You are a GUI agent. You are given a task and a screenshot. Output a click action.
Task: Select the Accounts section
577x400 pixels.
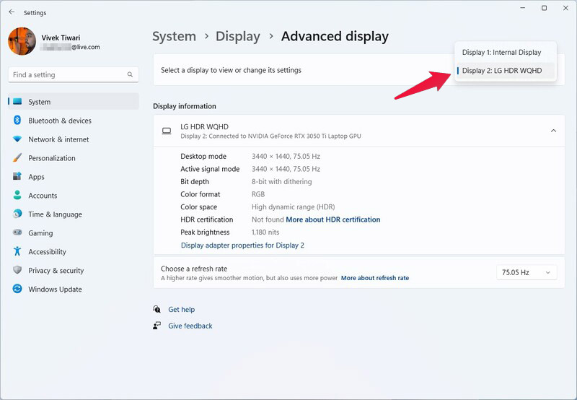click(x=74, y=196)
